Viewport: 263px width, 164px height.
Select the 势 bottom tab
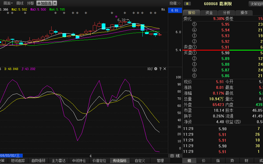click(232, 161)
